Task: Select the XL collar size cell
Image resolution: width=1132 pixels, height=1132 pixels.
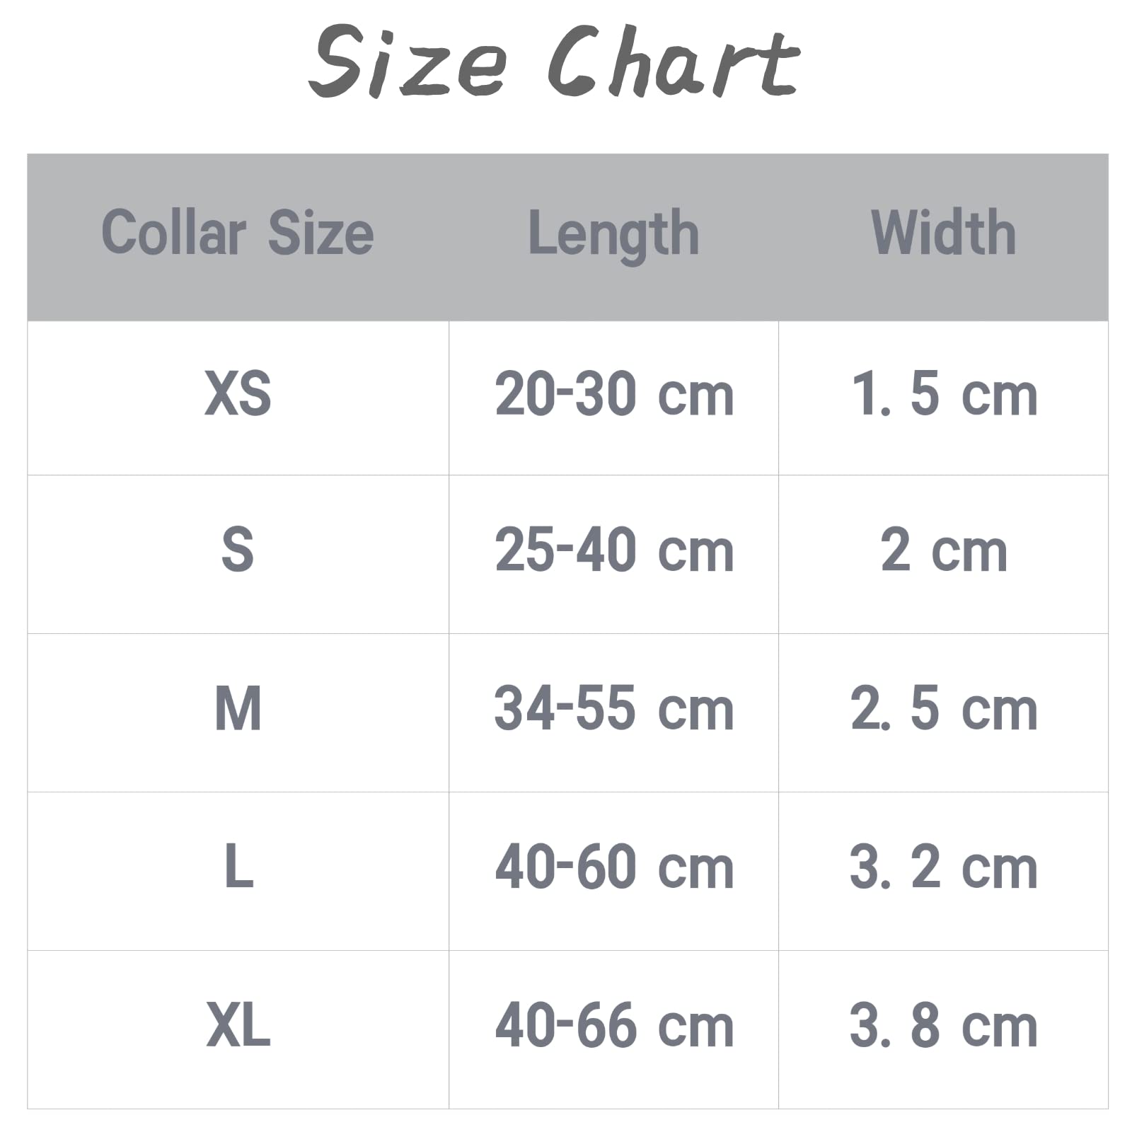Action: point(238,1027)
